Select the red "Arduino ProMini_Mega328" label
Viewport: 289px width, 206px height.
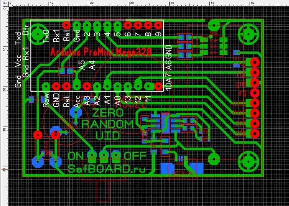101,52
